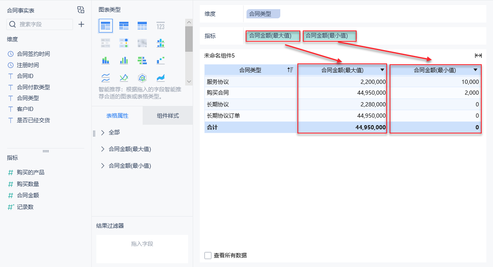
Task: Expand the 合同金额(最大值) properties section
Action: point(103,149)
